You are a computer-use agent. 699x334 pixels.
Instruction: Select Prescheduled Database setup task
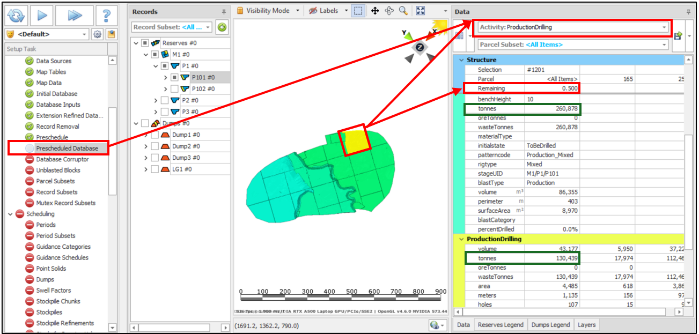click(67, 148)
